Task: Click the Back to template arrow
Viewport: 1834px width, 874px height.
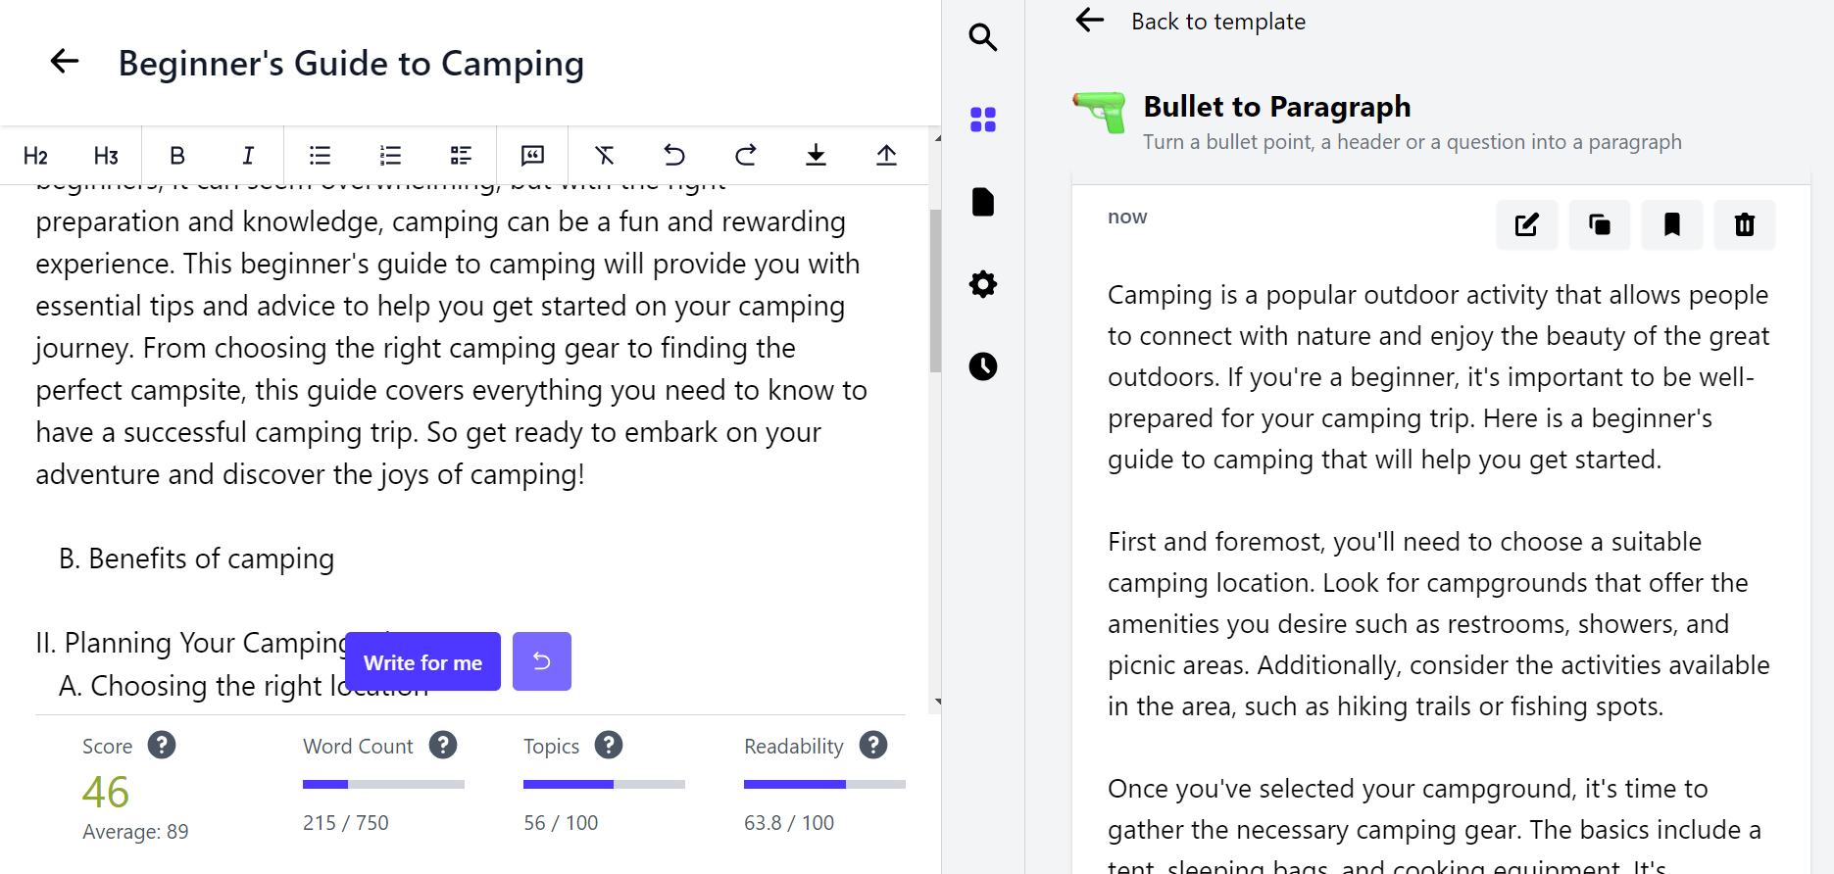Action: coord(1090,20)
